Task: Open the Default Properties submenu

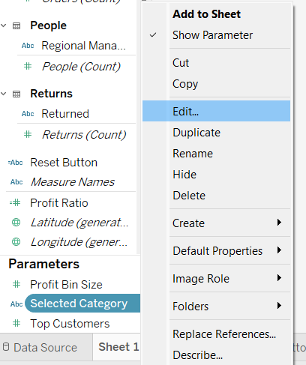Action: (216, 250)
